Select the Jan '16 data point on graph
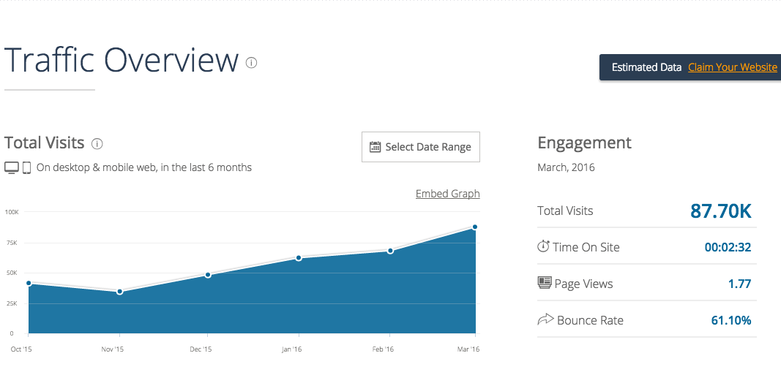This screenshot has height=375, width=781. coord(299,258)
